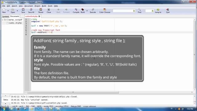
Task: Switch to the Documents sidebar tab
Action: [15, 16]
